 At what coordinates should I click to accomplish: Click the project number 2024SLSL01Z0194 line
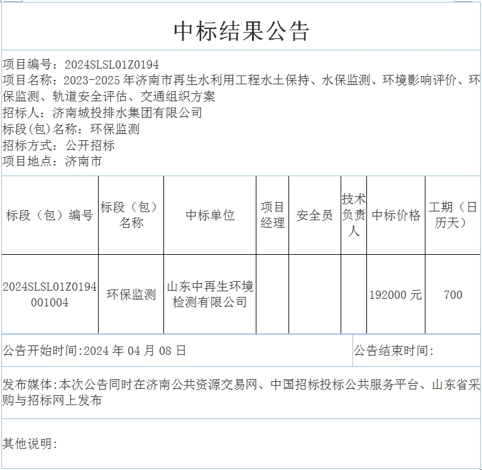(x=80, y=64)
